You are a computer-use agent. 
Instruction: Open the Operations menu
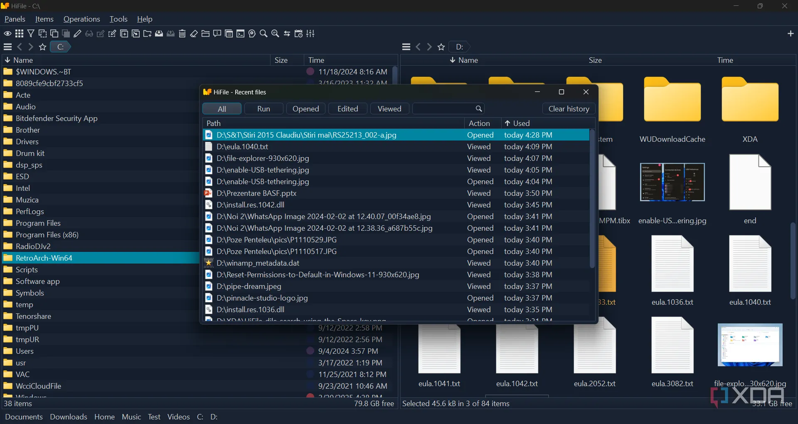point(82,19)
